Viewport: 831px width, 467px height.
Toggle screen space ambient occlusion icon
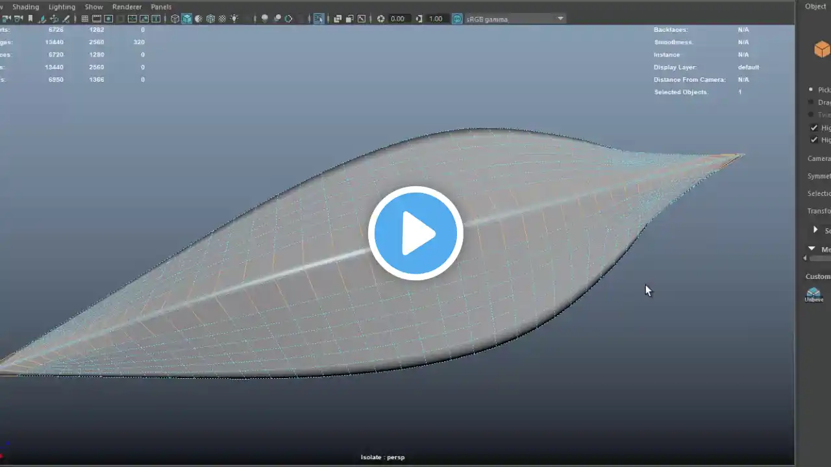277,19
